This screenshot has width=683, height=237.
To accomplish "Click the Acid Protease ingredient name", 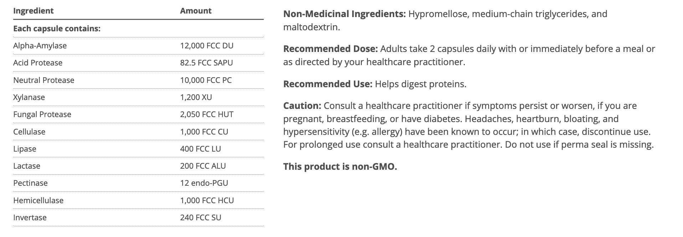I will [x=38, y=63].
